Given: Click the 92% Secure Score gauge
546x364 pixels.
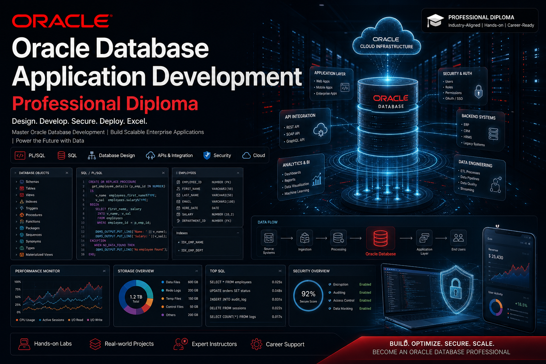Looking at the screenshot, I should click(308, 296).
